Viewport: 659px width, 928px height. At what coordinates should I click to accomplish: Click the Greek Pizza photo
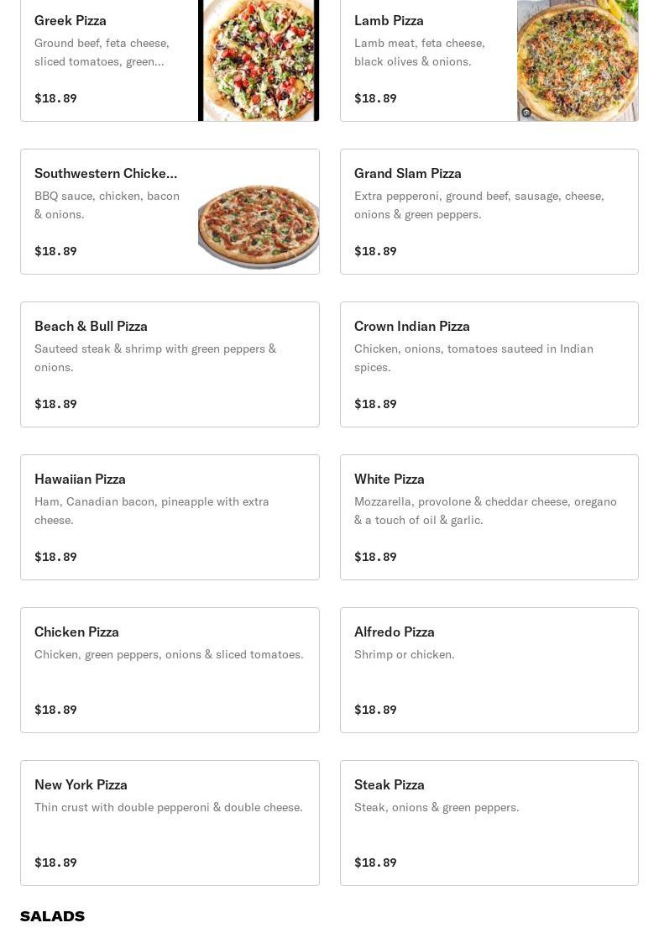point(259,60)
